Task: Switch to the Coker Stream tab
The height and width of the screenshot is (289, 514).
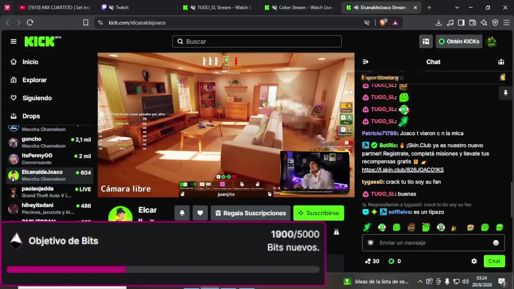Action: click(300, 8)
